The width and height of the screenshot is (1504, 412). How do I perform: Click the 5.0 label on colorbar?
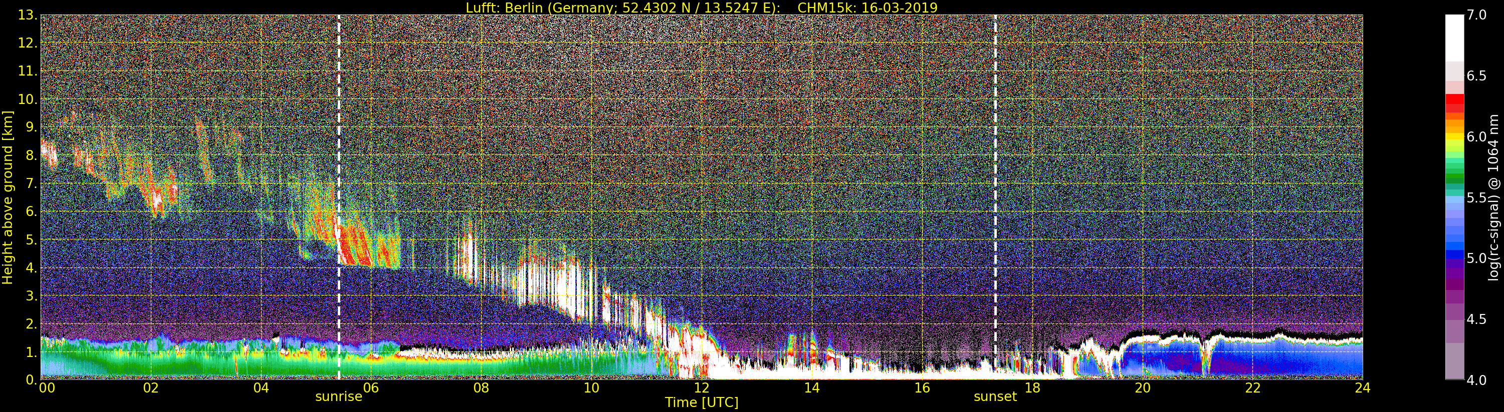1476,258
